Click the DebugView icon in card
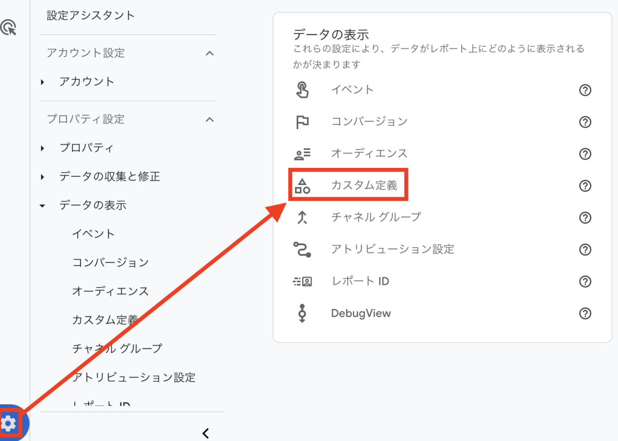The image size is (618, 441). point(302,313)
